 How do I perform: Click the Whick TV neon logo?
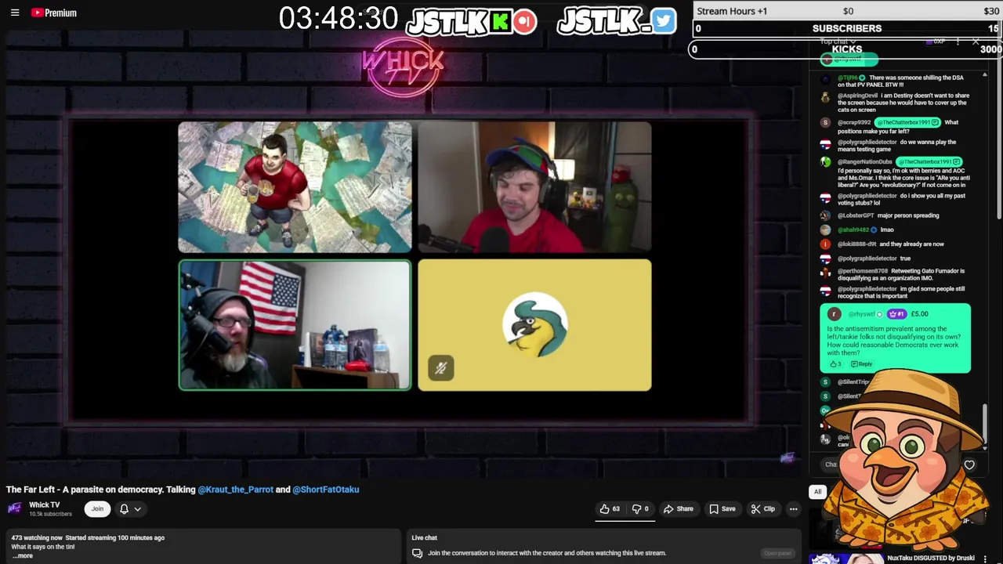pos(403,68)
